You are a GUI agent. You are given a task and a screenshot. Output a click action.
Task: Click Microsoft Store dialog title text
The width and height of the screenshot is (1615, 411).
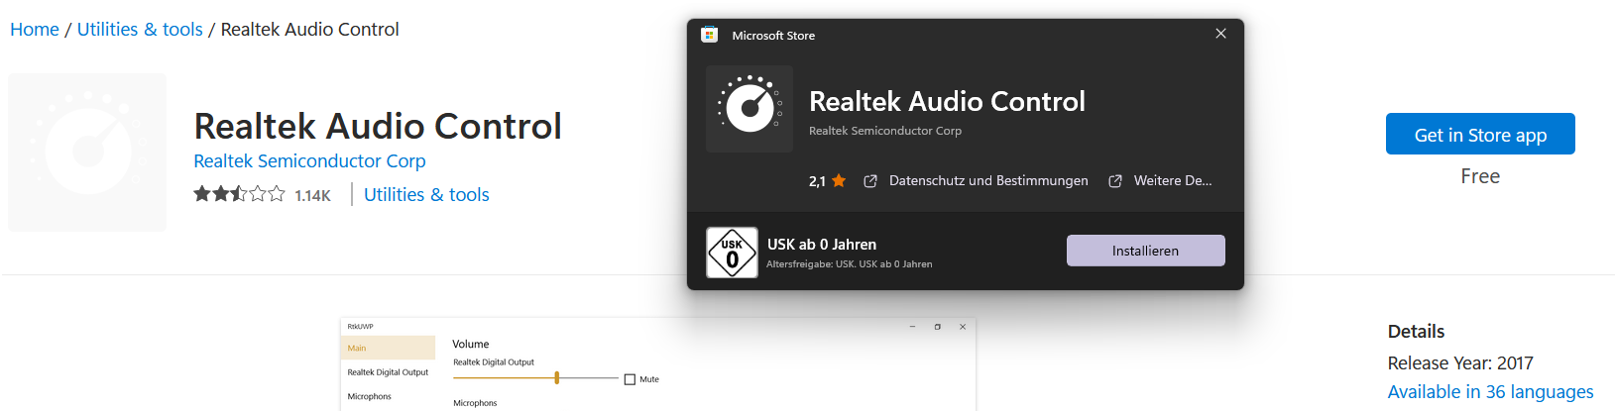[773, 35]
